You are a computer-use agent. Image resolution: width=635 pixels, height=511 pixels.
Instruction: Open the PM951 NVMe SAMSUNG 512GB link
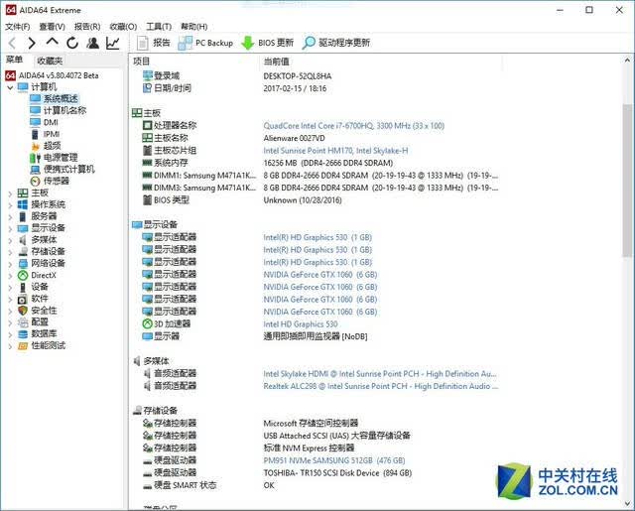point(334,460)
